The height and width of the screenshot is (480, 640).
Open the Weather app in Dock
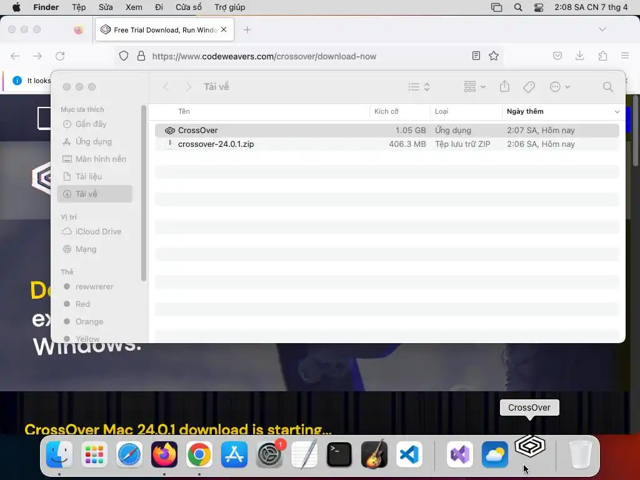click(x=495, y=454)
